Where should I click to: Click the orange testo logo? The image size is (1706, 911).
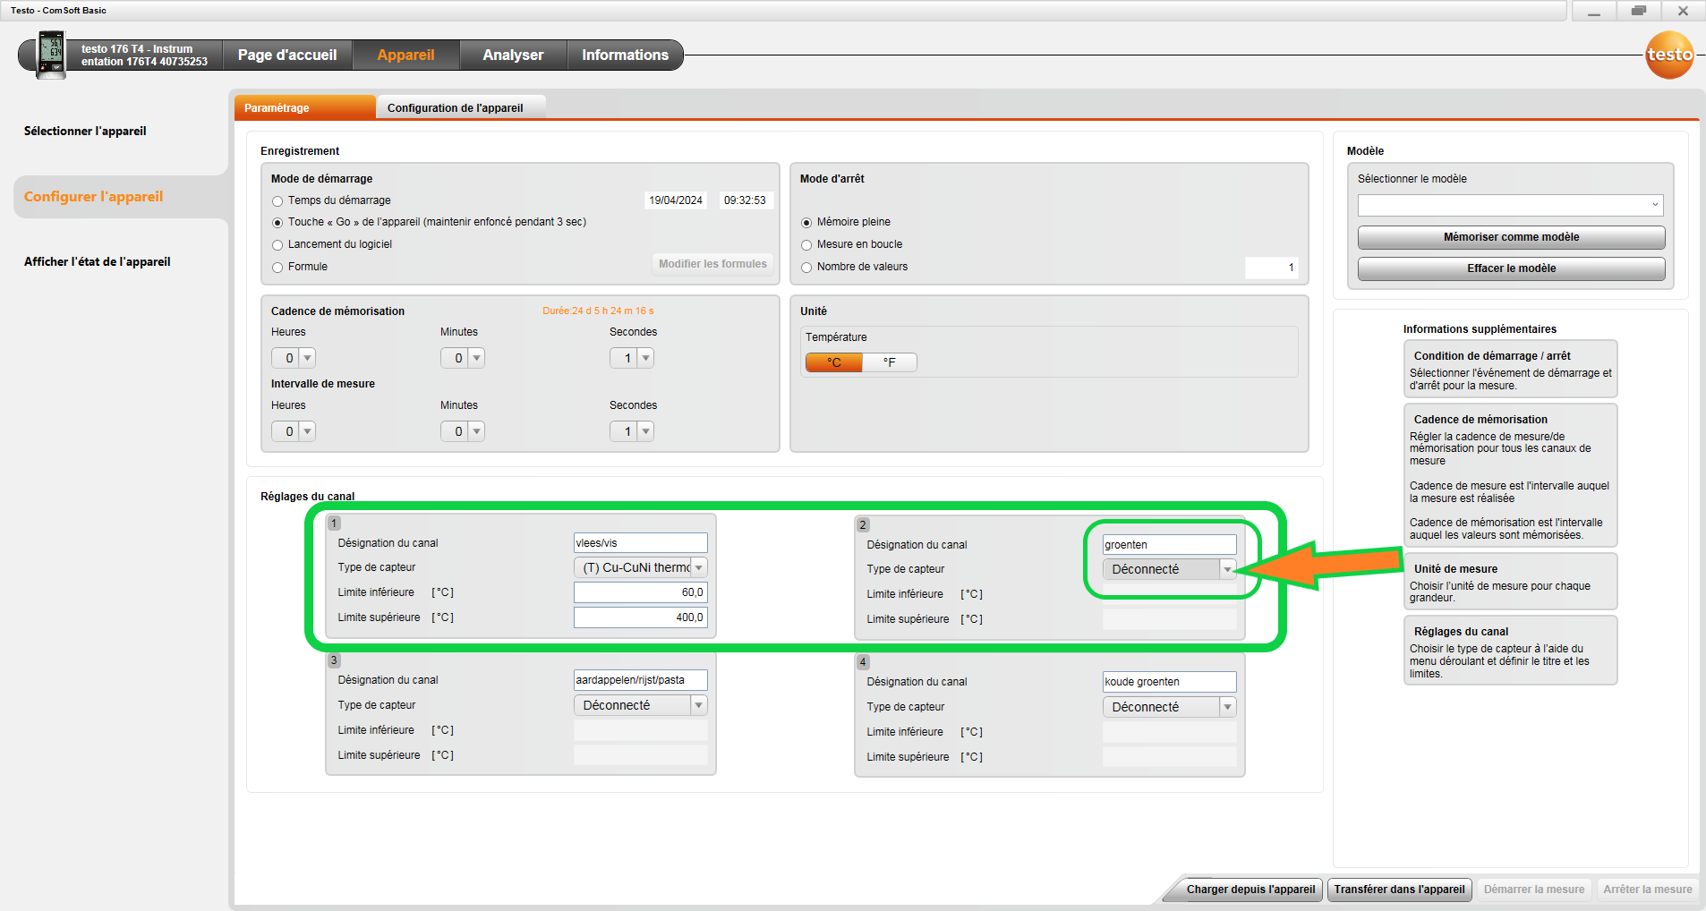1669,55
